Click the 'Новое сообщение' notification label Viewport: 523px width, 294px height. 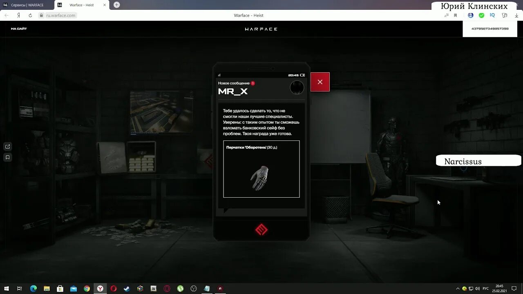click(234, 83)
